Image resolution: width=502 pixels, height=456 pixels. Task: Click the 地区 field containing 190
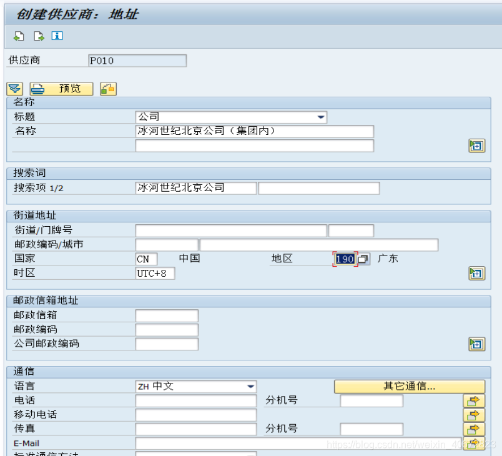pos(345,259)
